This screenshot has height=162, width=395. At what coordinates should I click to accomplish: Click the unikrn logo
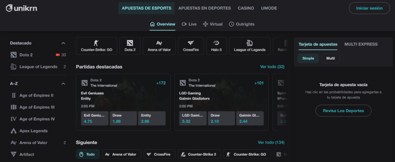pos(22,8)
